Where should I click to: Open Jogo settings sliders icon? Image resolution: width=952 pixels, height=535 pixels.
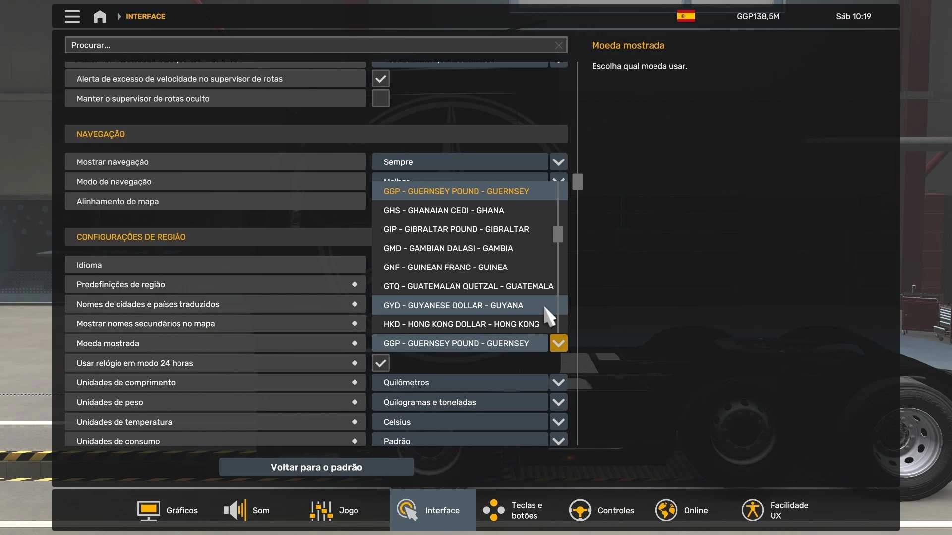coord(321,510)
